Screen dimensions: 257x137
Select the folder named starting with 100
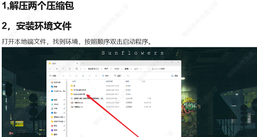point(78,90)
